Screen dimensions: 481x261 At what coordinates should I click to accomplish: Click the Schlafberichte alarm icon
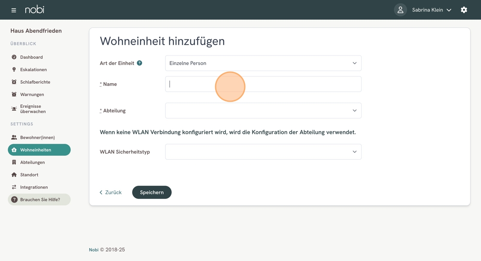[14, 82]
